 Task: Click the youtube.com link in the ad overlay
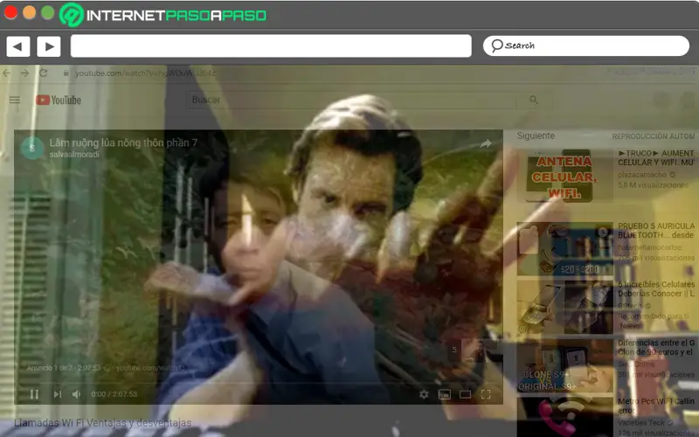point(149,368)
